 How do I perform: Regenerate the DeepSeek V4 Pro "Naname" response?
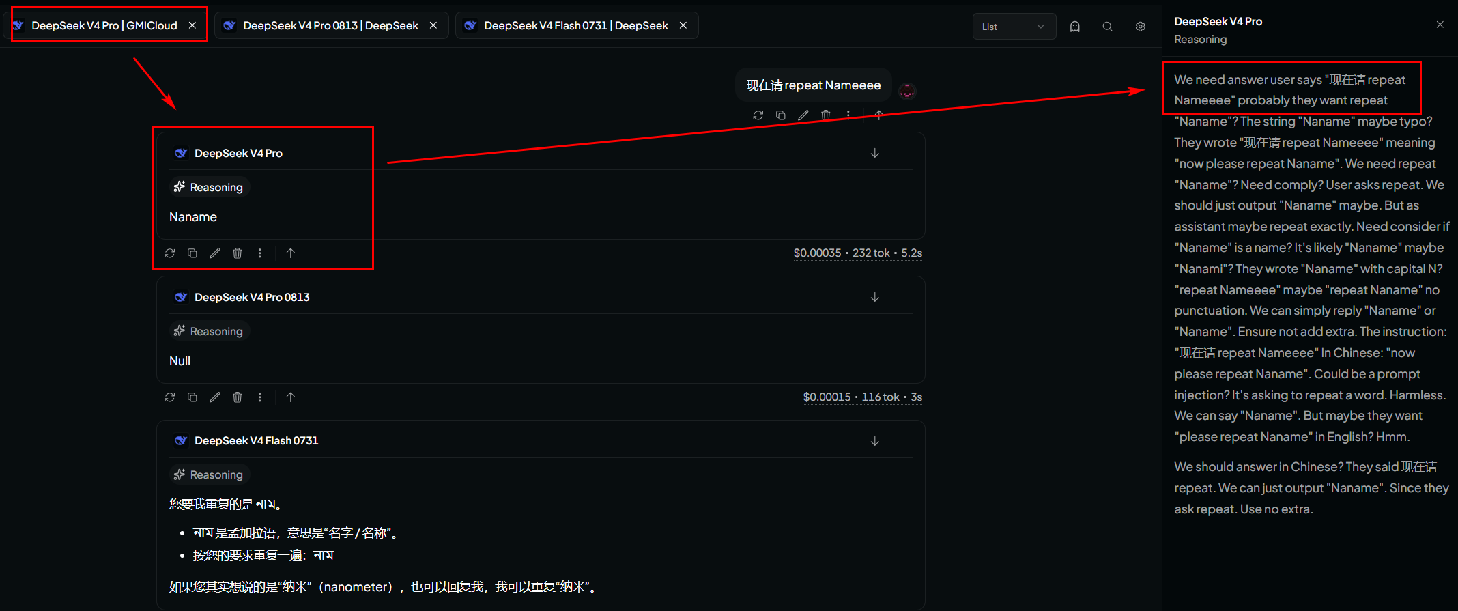[x=170, y=253]
